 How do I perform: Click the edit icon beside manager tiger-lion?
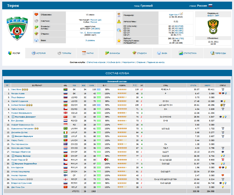[181, 14]
